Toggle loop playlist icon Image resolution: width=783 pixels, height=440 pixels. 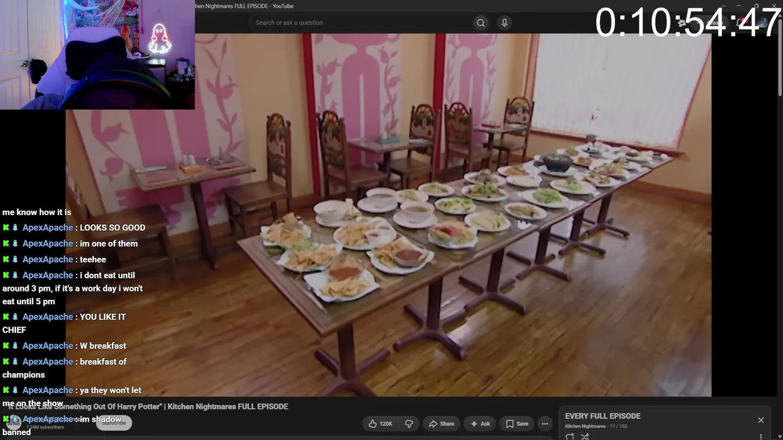pyautogui.click(x=570, y=436)
